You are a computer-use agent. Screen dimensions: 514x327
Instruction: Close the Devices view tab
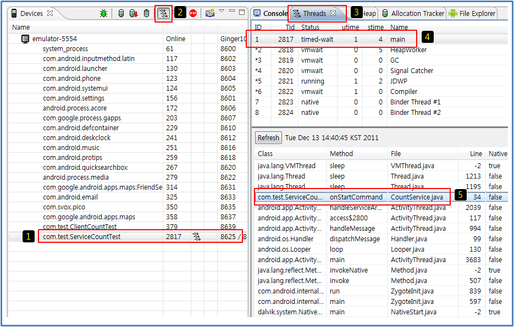pos(49,13)
